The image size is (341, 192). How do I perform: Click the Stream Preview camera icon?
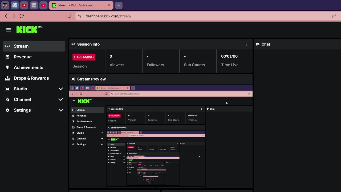coord(73,79)
